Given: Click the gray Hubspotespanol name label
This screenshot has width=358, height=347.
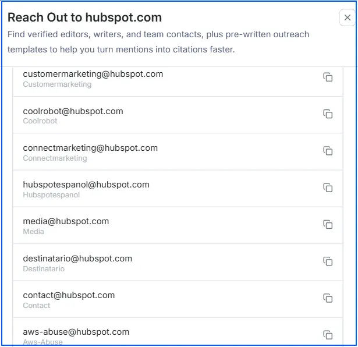Looking at the screenshot, I should (51, 195).
